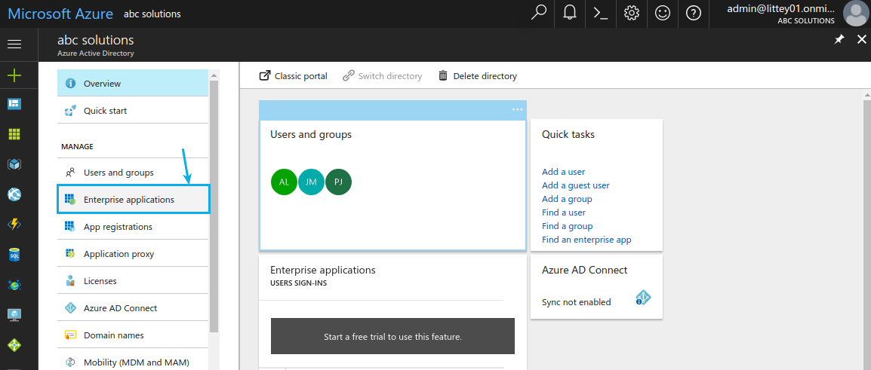
Task: Expand the hamburger navigation menu
Action: (x=14, y=44)
